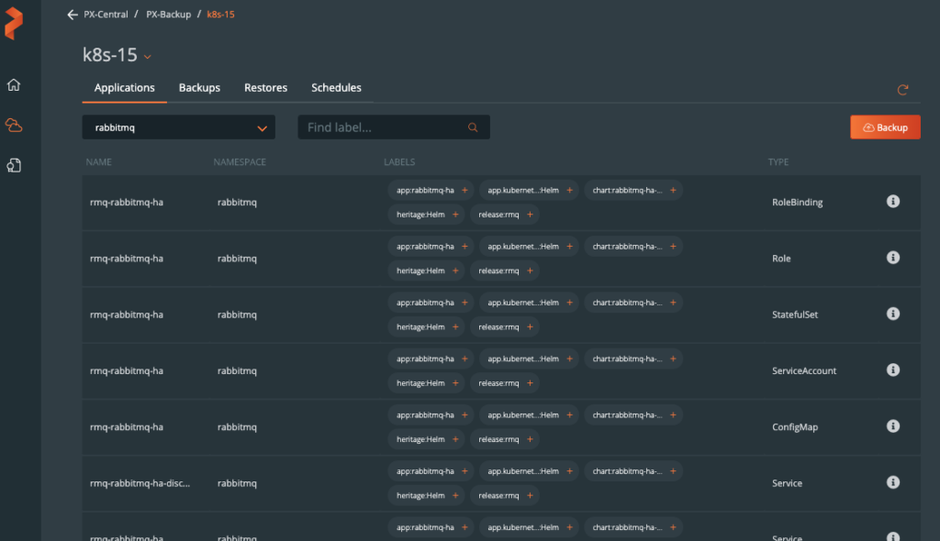The height and width of the screenshot is (541, 940).
Task: Show info for the RoleBinding row
Action: [x=893, y=202]
